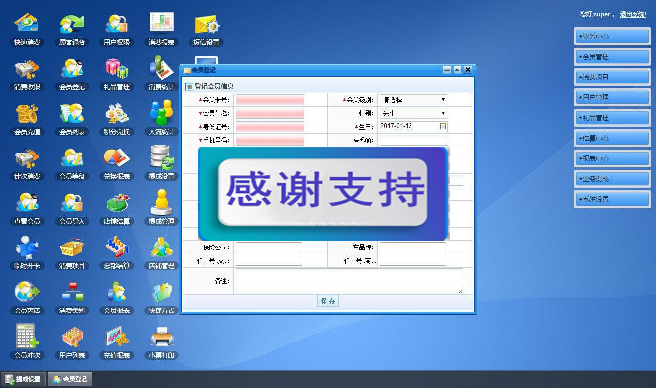Select the 会员登记 taskbar tab
656x388 pixels.
point(70,379)
